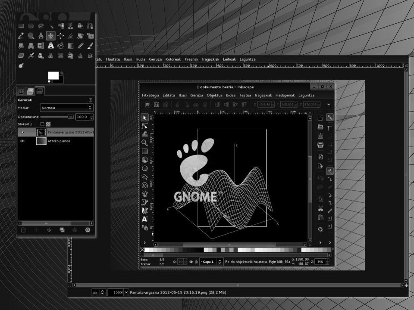Screen dimensions: 414x310
Task: Open the Capa 1 layer dropdown in Inkscape
Action: pyautogui.click(x=211, y=262)
